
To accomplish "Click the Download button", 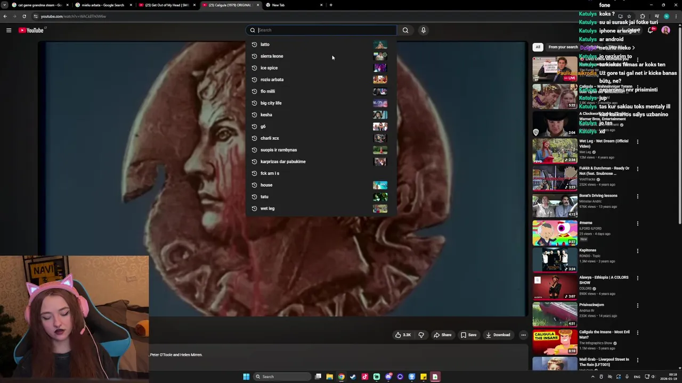I will 498,335.
